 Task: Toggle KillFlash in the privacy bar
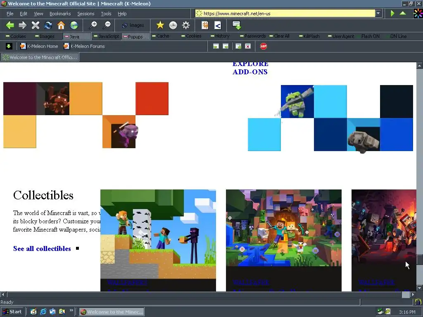tap(309, 36)
